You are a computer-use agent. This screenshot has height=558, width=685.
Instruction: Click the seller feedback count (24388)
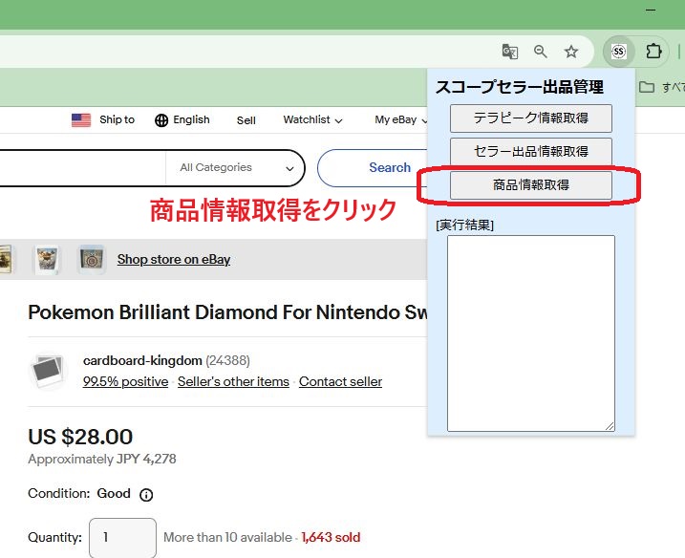(227, 360)
